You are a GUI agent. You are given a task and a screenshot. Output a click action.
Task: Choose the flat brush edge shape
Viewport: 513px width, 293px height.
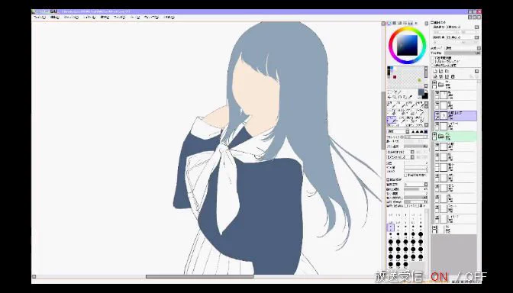click(x=426, y=131)
